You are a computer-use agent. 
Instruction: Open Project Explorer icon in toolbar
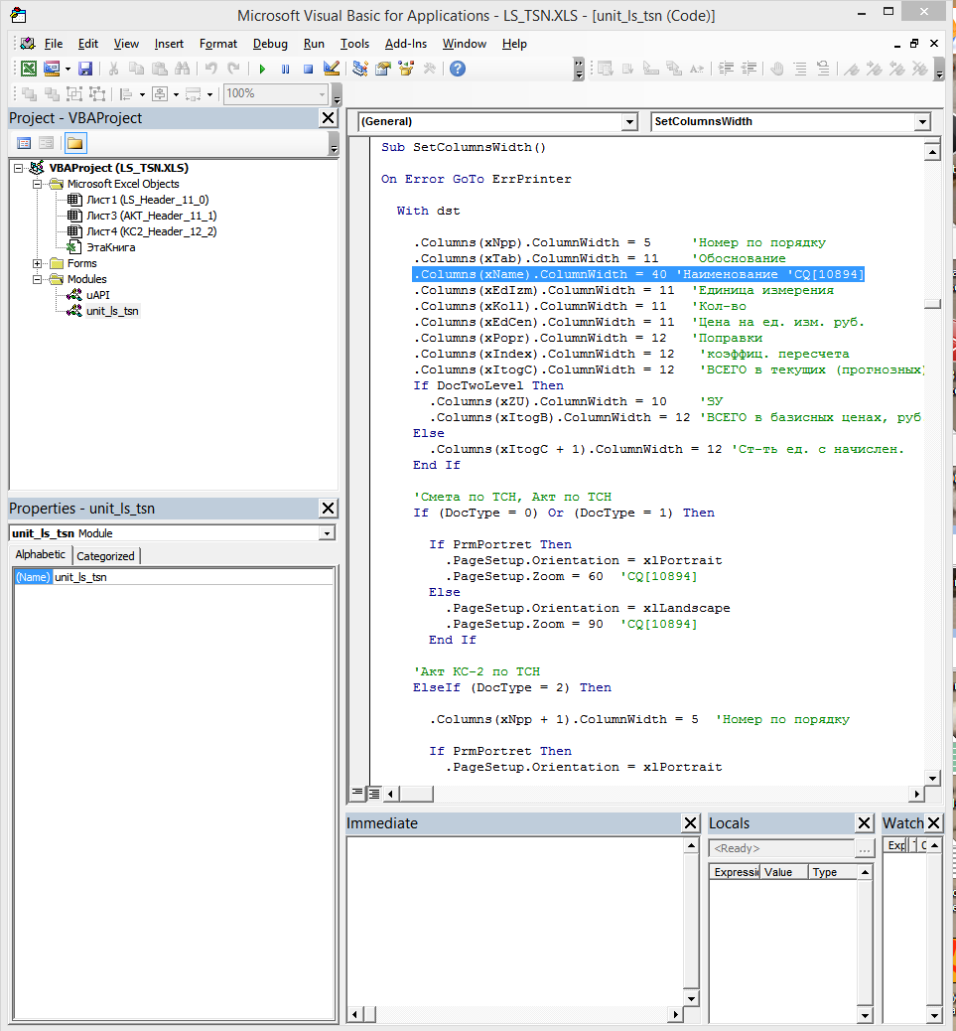[360, 69]
